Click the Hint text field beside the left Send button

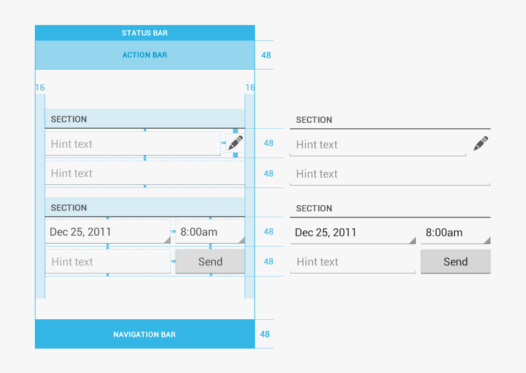coord(108,262)
